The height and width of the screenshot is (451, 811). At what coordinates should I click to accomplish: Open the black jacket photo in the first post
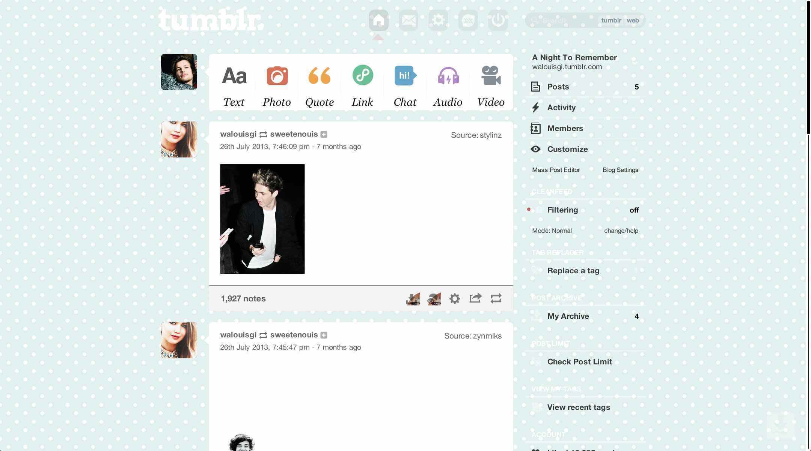(x=262, y=219)
